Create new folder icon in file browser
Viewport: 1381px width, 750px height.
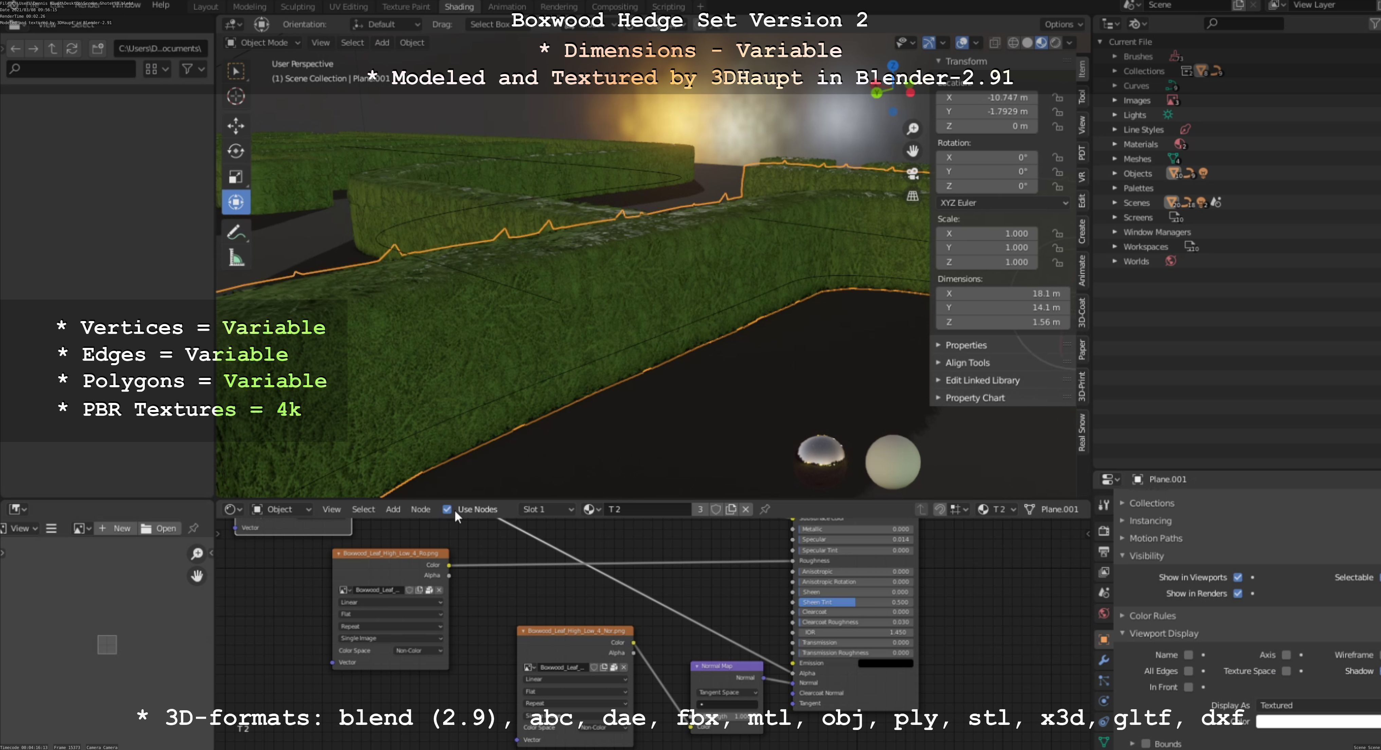tap(97, 49)
